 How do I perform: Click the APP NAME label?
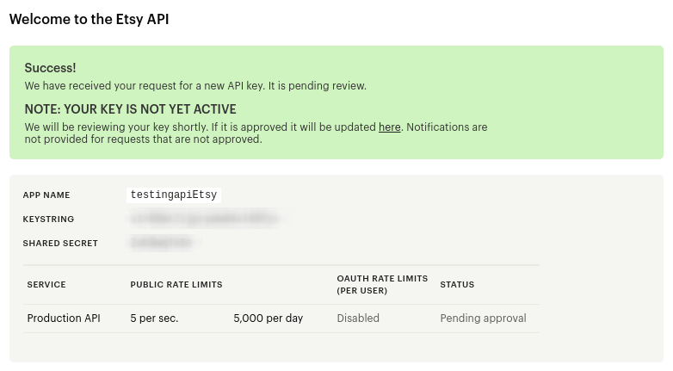[46, 195]
